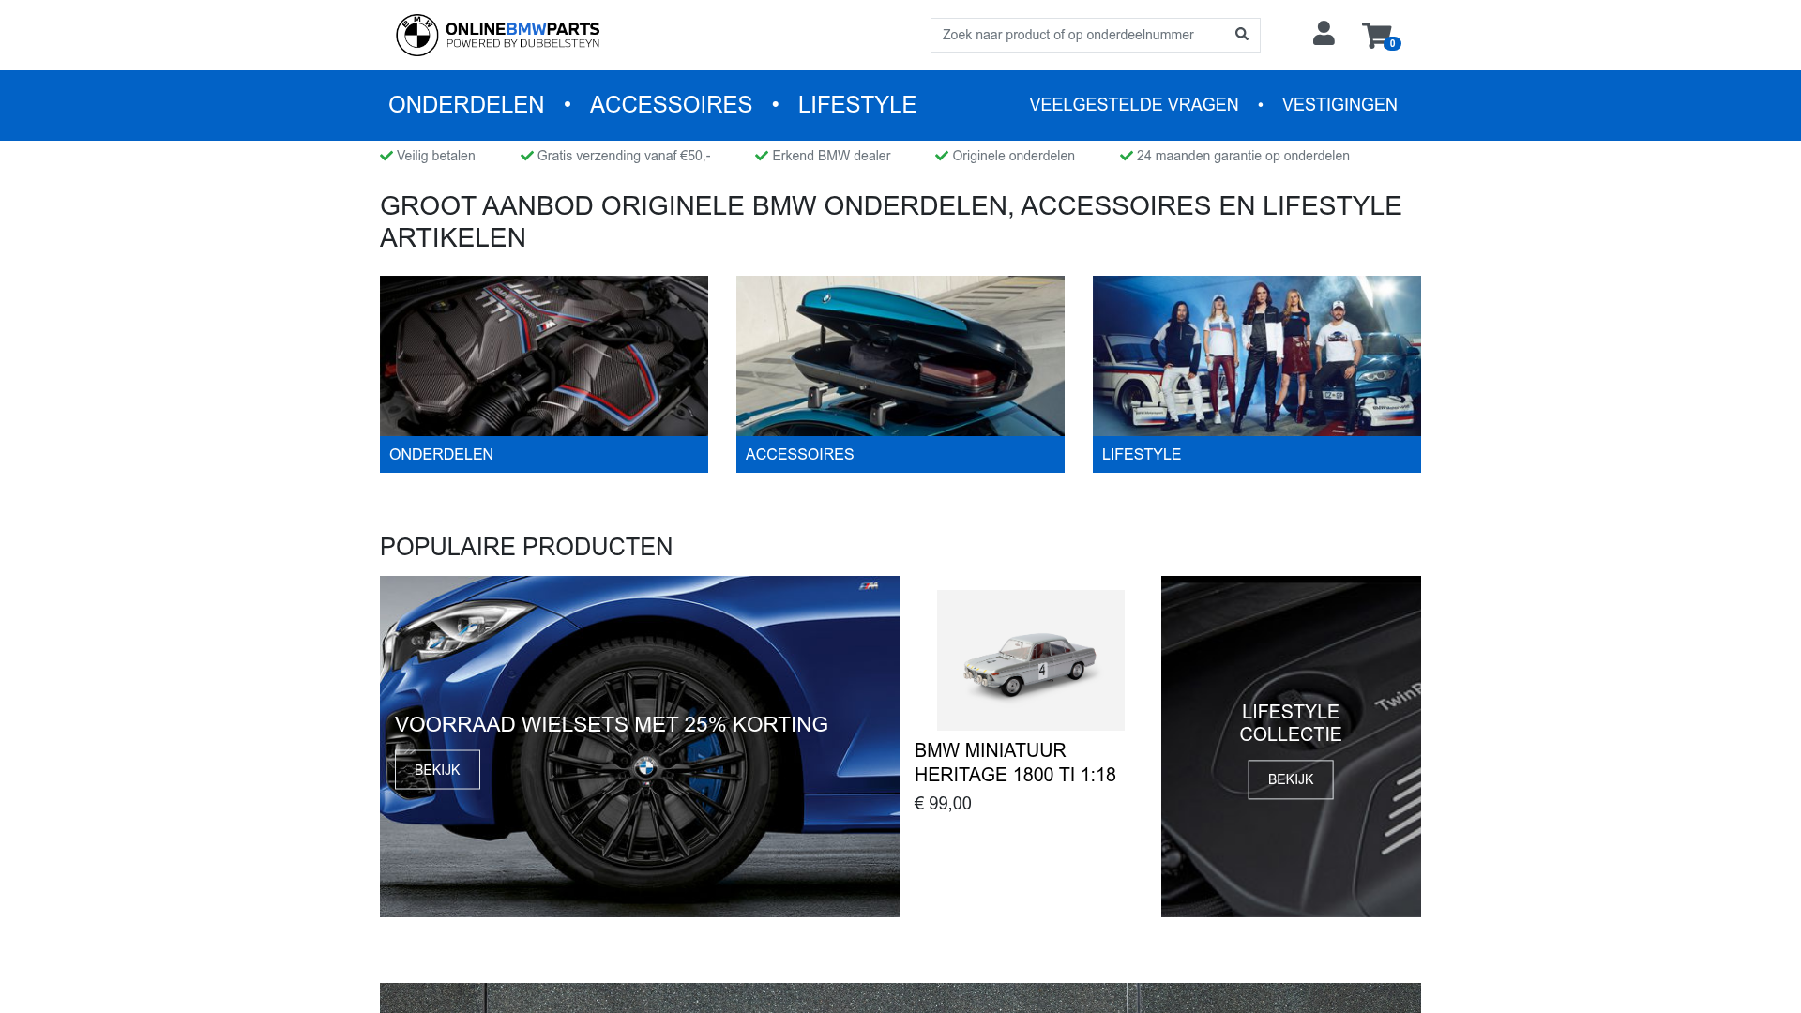The image size is (1801, 1013).
Task: Click Gratis verzending vanaf €50,- text
Action: point(624,156)
